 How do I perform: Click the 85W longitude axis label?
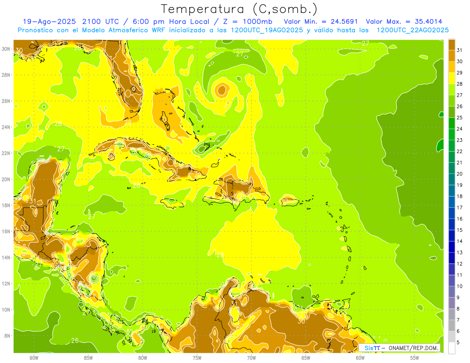click(89, 358)
